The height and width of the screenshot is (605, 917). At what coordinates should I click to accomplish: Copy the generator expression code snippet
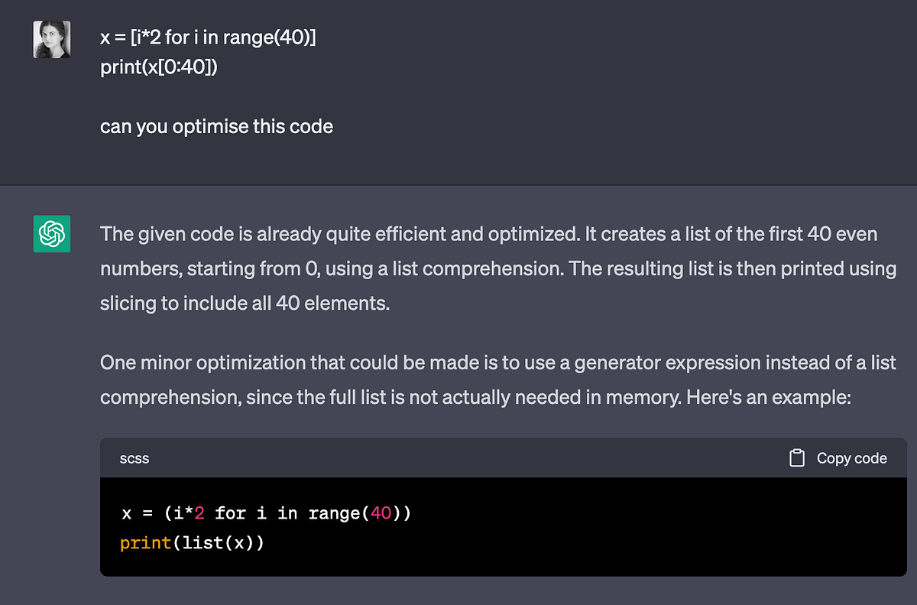coord(838,457)
